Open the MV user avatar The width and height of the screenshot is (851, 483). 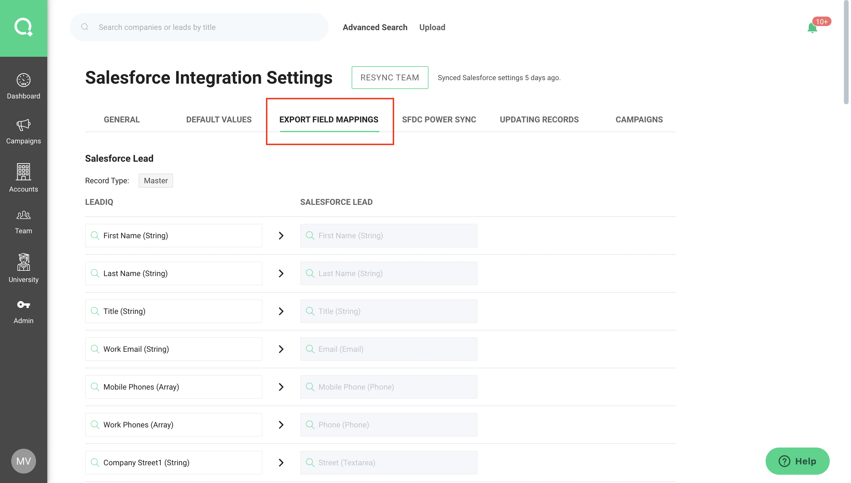pyautogui.click(x=24, y=461)
